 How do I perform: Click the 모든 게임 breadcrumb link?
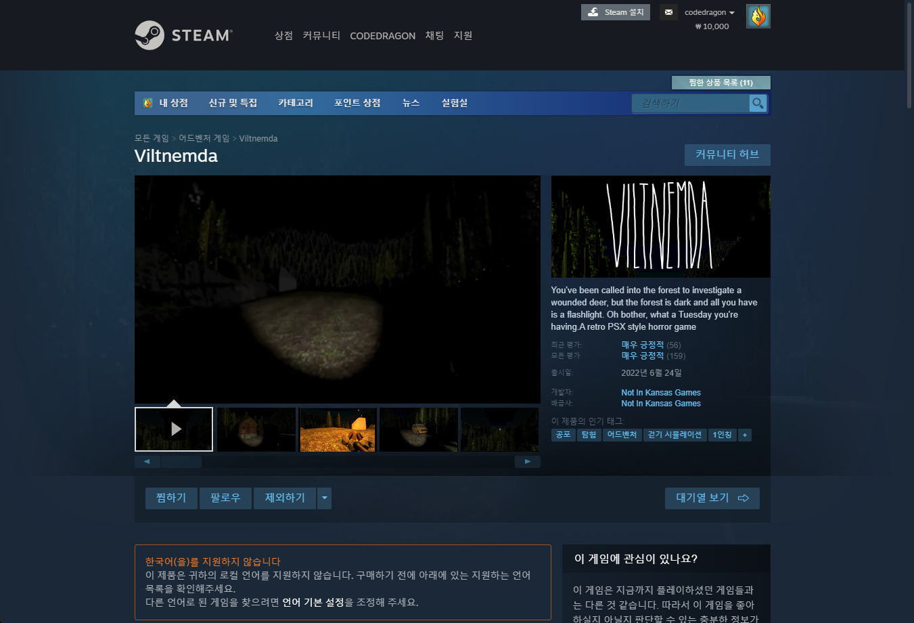click(x=152, y=138)
